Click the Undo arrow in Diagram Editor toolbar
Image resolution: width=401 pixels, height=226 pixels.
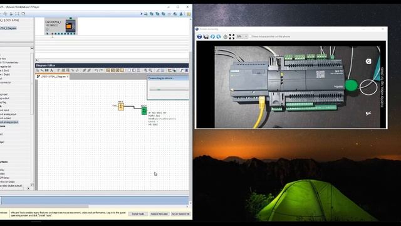pyautogui.click(x=96, y=70)
